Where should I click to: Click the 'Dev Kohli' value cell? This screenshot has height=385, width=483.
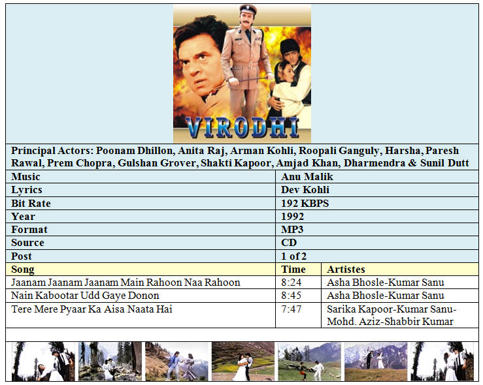(x=377, y=190)
